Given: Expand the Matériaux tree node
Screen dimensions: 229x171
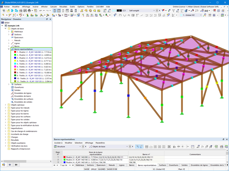Looking at the screenshot, I should click(9, 31).
